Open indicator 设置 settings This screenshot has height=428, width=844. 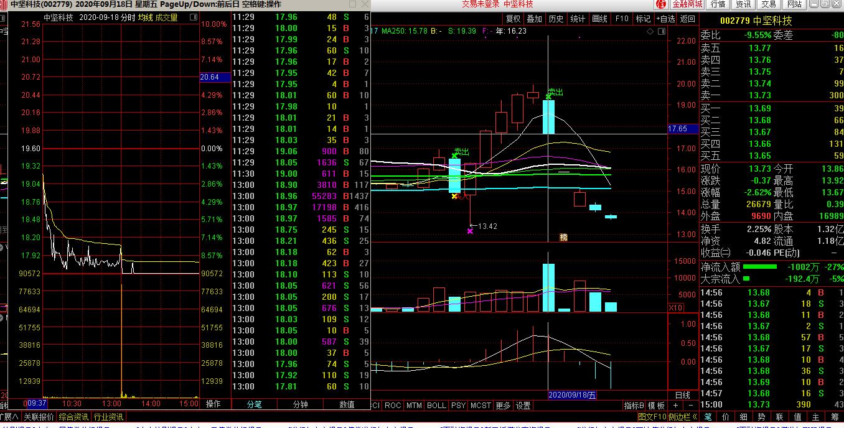tap(523, 405)
